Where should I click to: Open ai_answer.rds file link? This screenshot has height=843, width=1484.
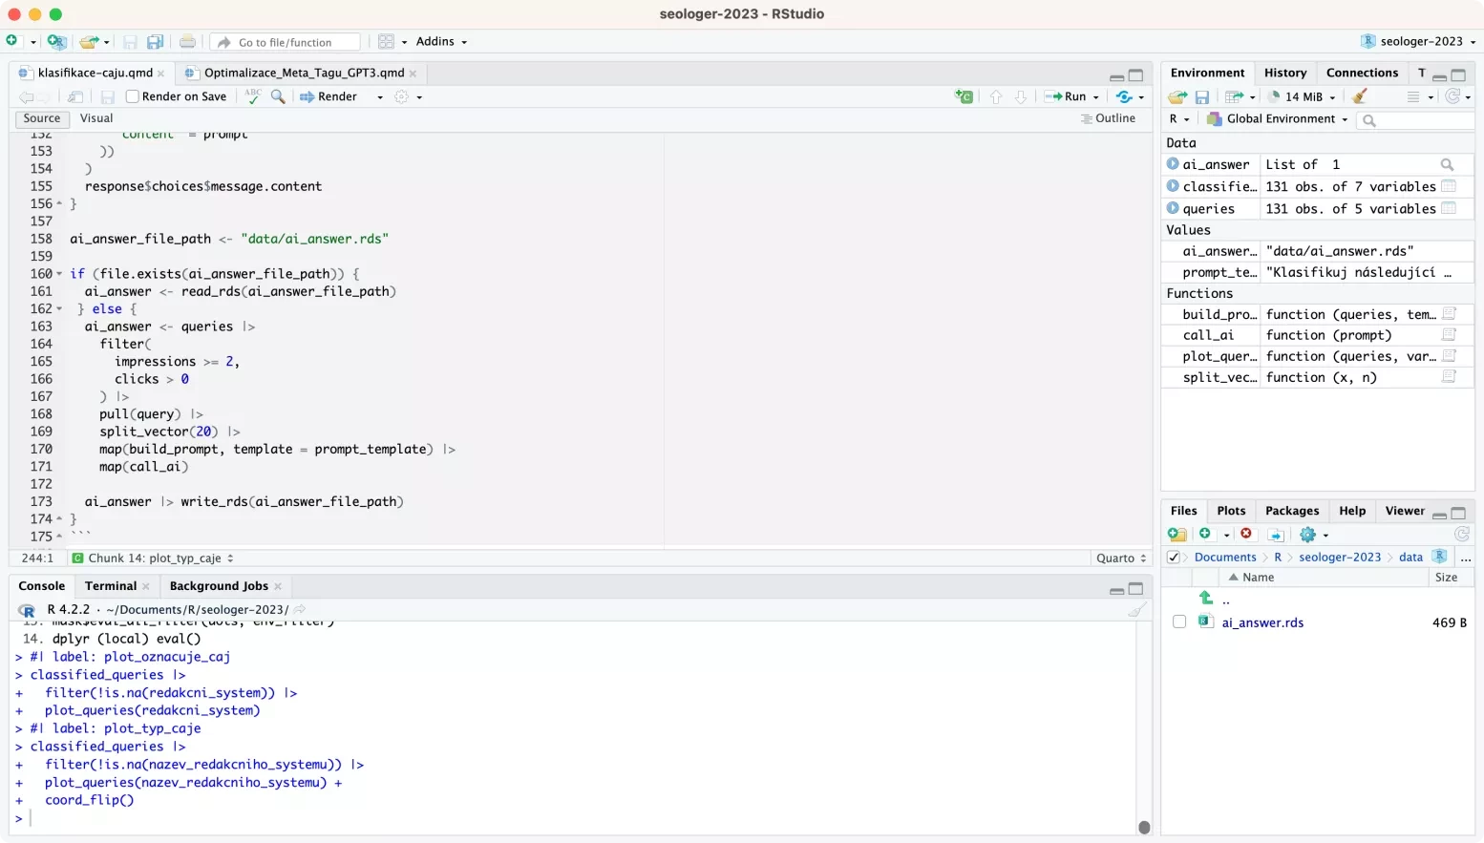click(x=1262, y=622)
